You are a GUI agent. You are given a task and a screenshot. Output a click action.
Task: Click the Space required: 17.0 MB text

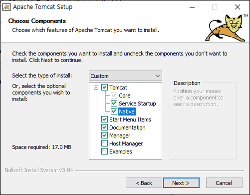41,147
